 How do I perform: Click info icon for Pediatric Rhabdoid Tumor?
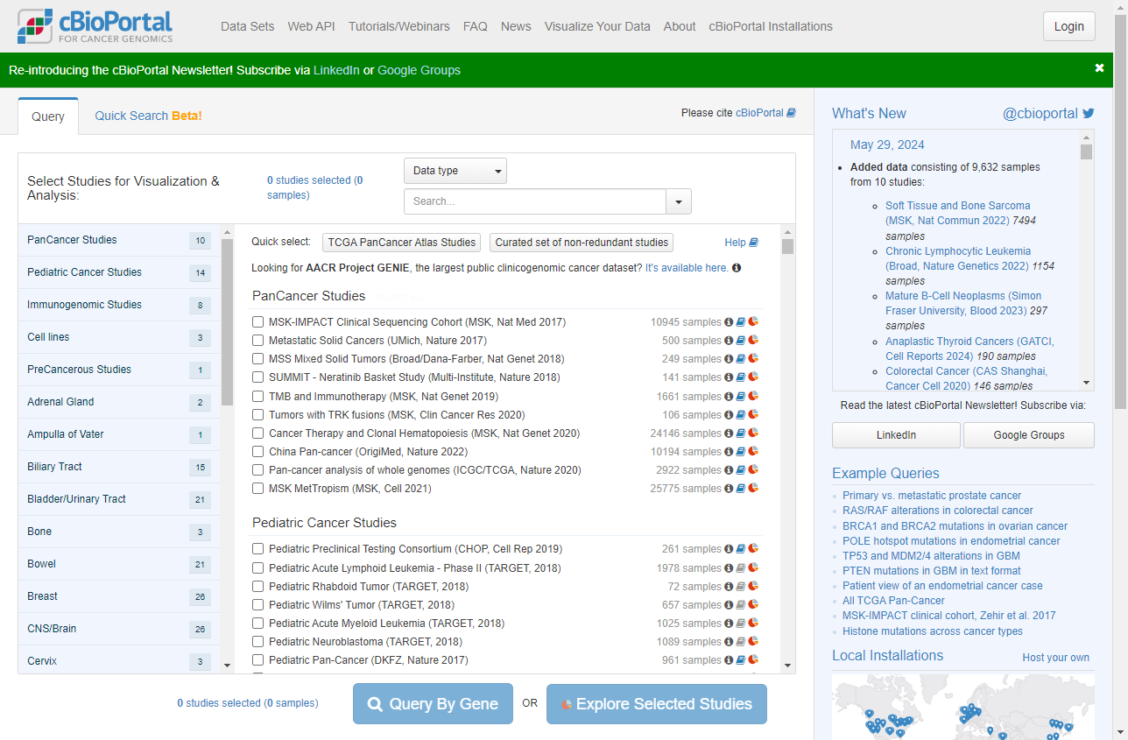click(729, 587)
